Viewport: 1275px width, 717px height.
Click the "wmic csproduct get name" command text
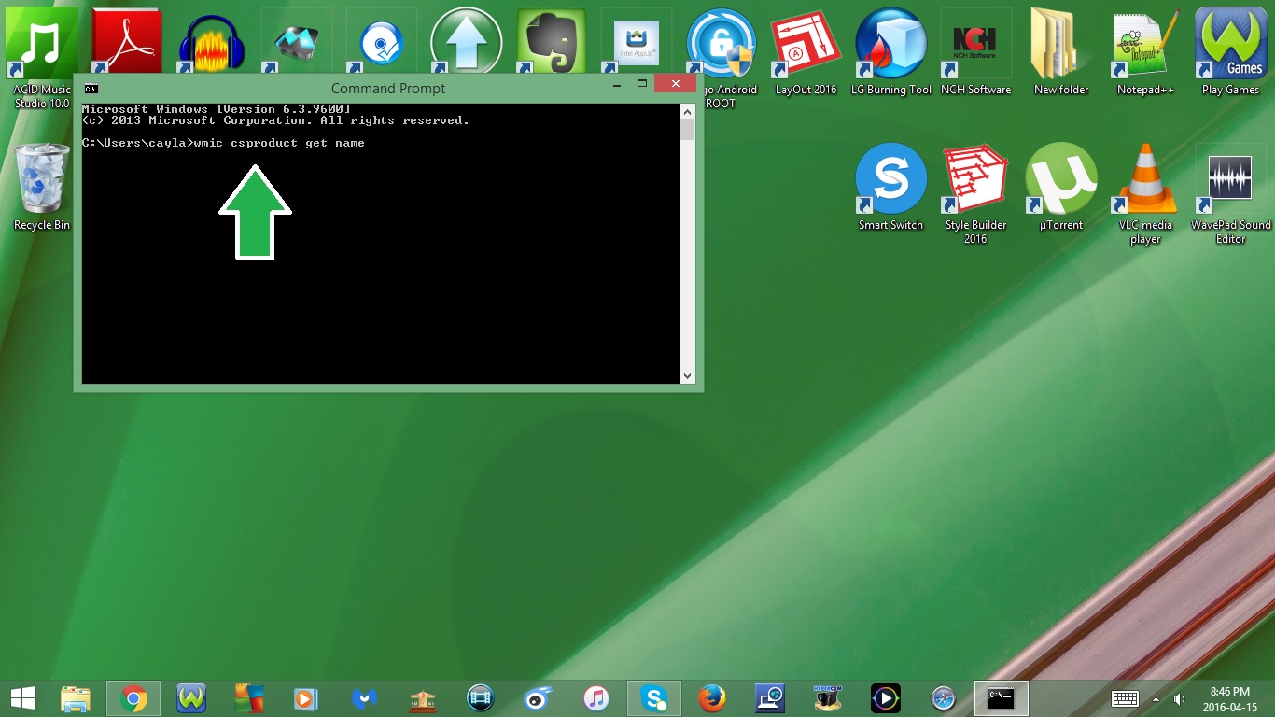[279, 143]
